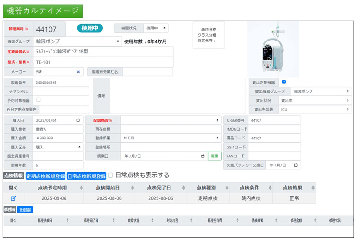Enable 日常点検も表示する checkbox
Viewport: 356px width, 242px height.
pyautogui.click(x=111, y=175)
